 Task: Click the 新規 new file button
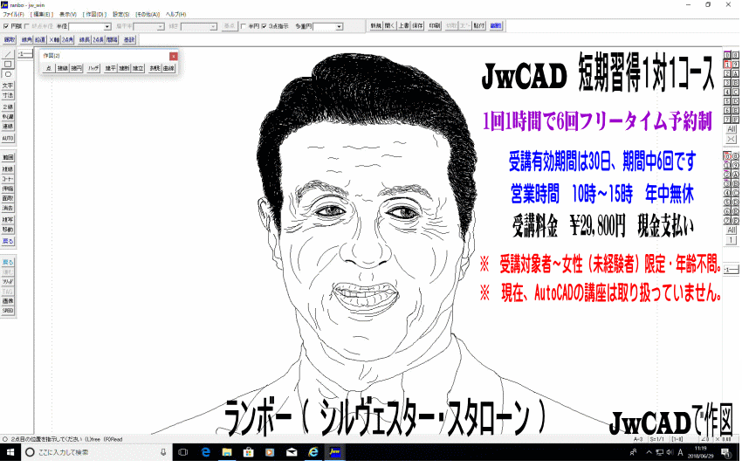(x=375, y=26)
